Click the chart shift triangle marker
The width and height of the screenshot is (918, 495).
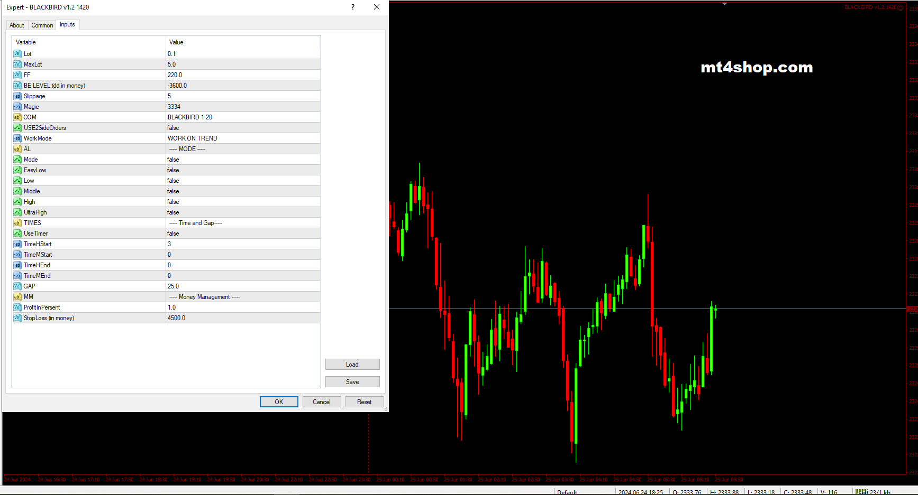tap(724, 4)
